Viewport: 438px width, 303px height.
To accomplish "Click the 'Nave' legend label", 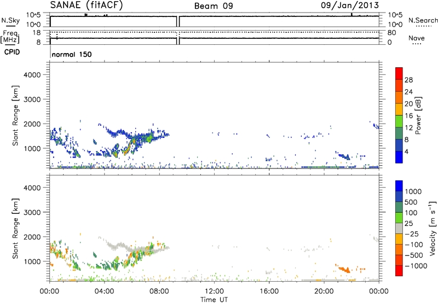I will pos(417,38).
